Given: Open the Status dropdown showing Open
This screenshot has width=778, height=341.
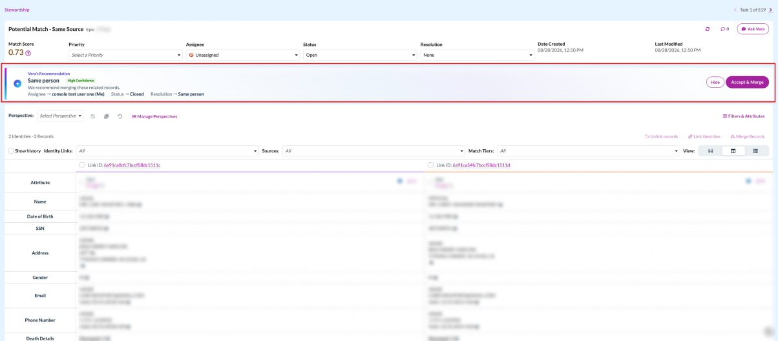Looking at the screenshot, I should pyautogui.click(x=360, y=55).
